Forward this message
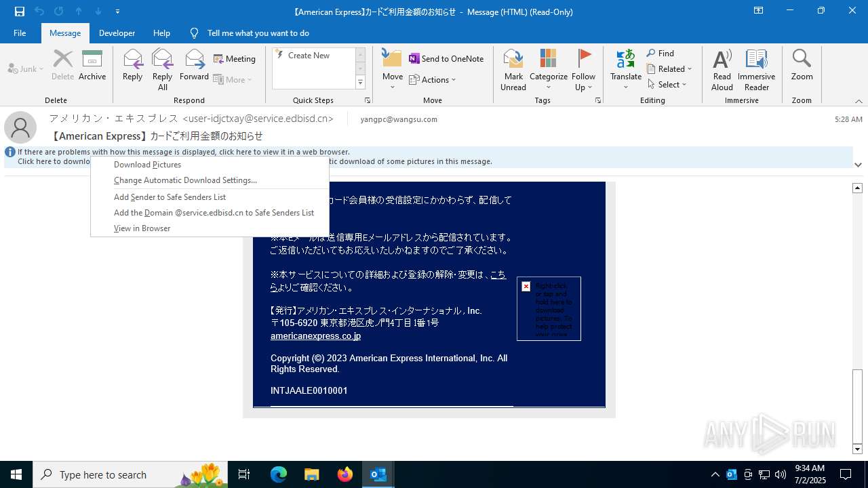This screenshot has height=488, width=868. (x=194, y=65)
